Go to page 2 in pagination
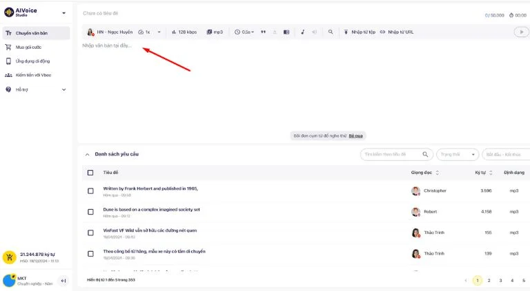The image size is (530, 291). pyautogui.click(x=489, y=280)
